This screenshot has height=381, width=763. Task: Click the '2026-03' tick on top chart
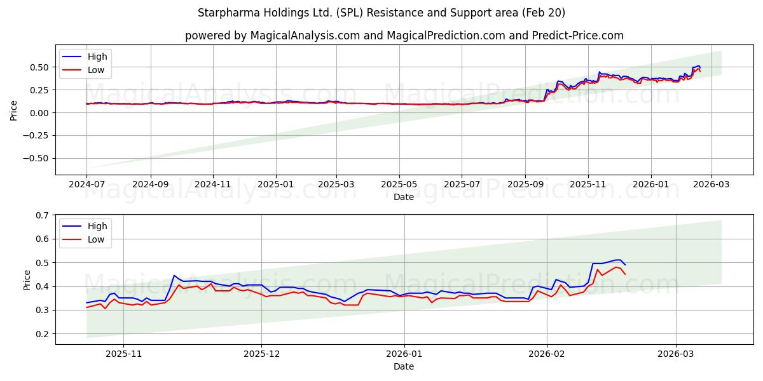[711, 184]
